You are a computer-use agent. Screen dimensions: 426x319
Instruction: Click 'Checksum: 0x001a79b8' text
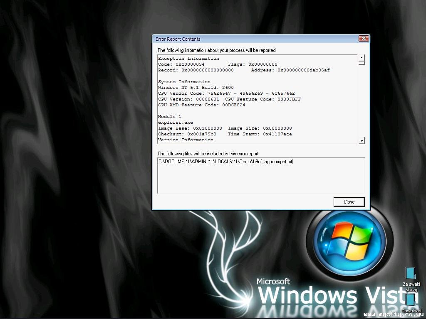(x=187, y=134)
